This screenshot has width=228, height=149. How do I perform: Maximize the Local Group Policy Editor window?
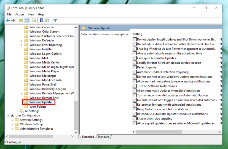(205, 8)
